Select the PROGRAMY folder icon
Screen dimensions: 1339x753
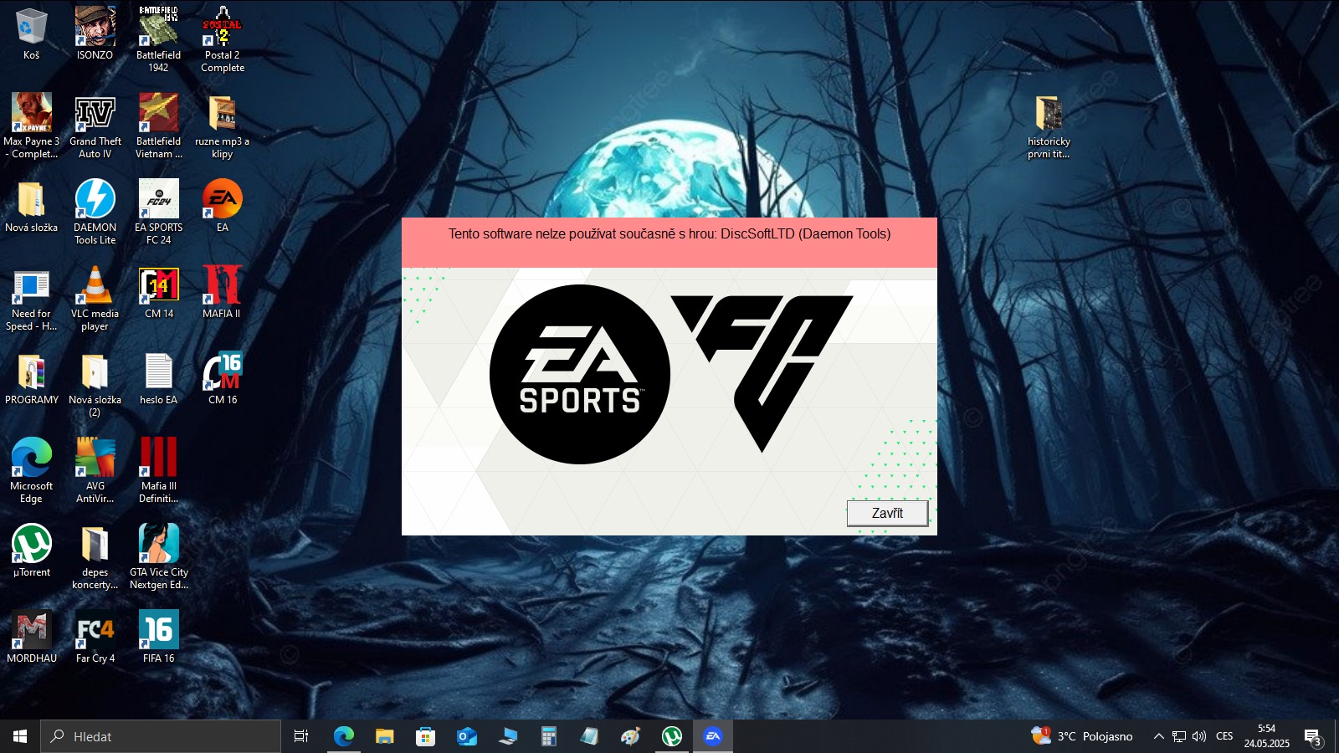[31, 379]
